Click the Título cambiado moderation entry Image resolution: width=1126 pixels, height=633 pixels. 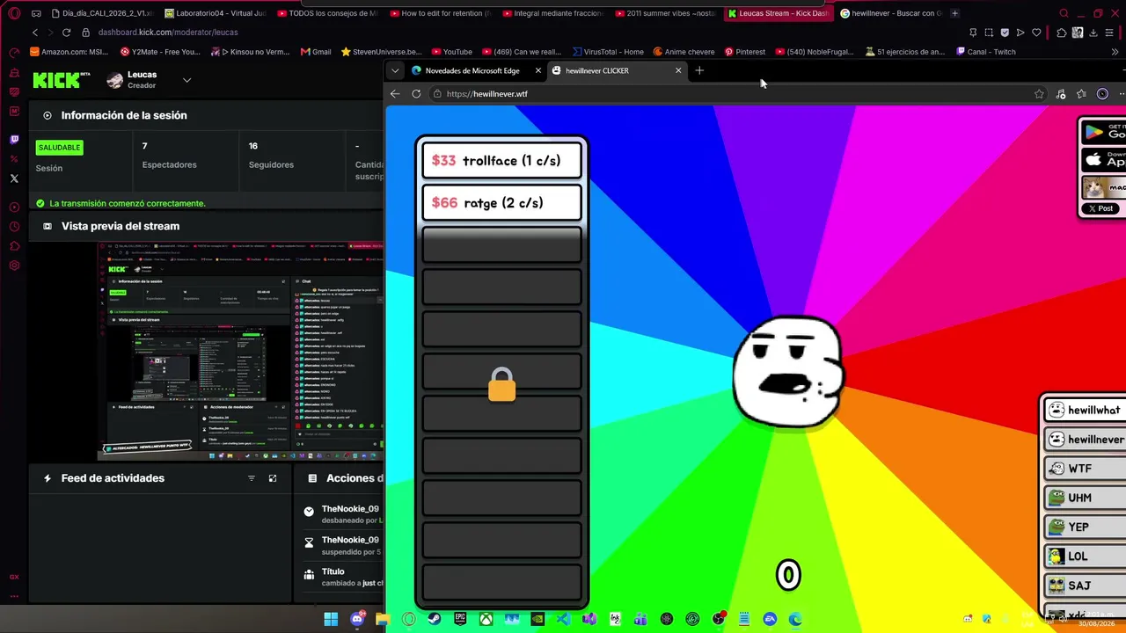(343, 577)
